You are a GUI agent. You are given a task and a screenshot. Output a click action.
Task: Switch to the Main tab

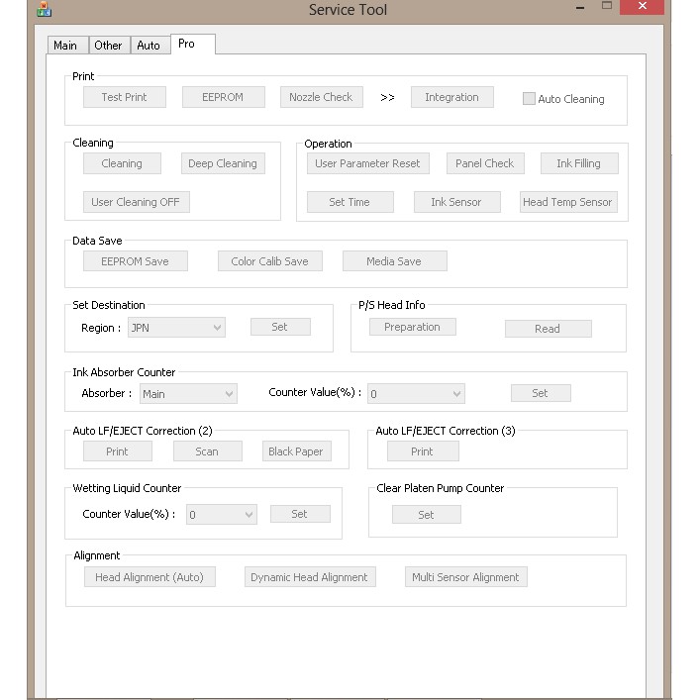tap(65, 46)
